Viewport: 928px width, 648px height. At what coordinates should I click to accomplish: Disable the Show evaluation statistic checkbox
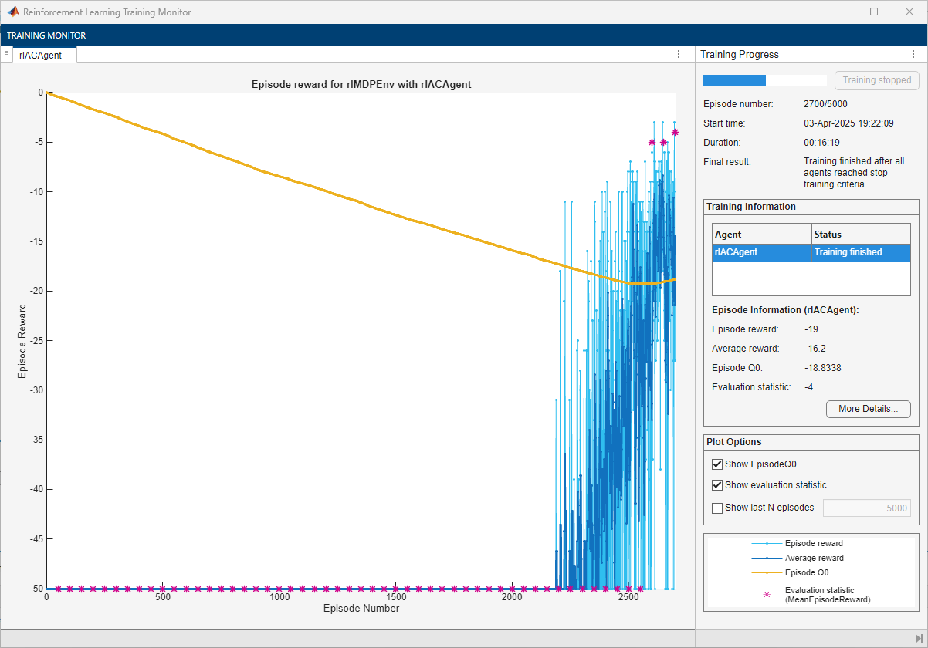[x=717, y=485]
